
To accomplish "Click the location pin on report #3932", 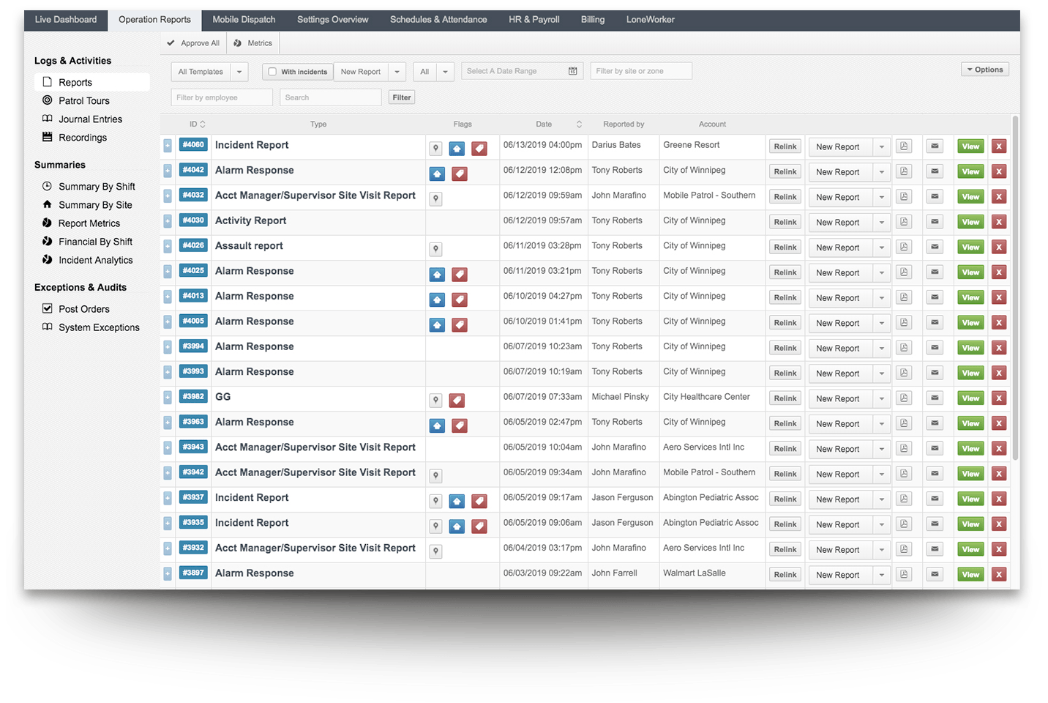I will tap(435, 551).
